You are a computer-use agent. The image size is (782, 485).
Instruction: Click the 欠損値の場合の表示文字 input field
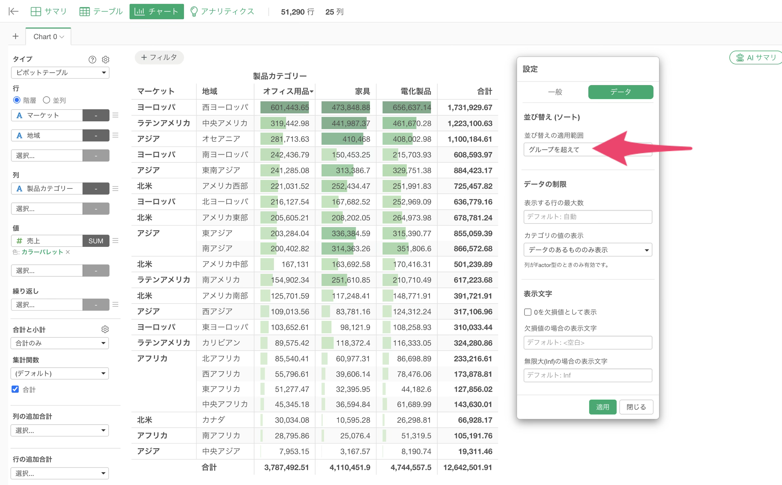pos(588,343)
